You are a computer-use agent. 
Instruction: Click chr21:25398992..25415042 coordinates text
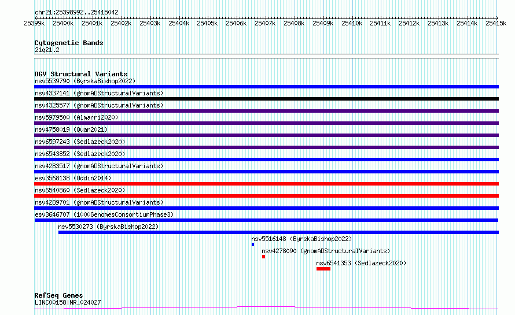point(76,13)
